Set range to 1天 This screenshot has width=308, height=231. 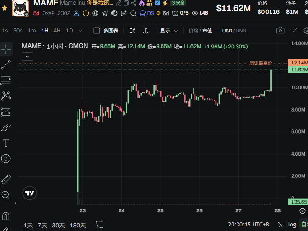[28, 226]
